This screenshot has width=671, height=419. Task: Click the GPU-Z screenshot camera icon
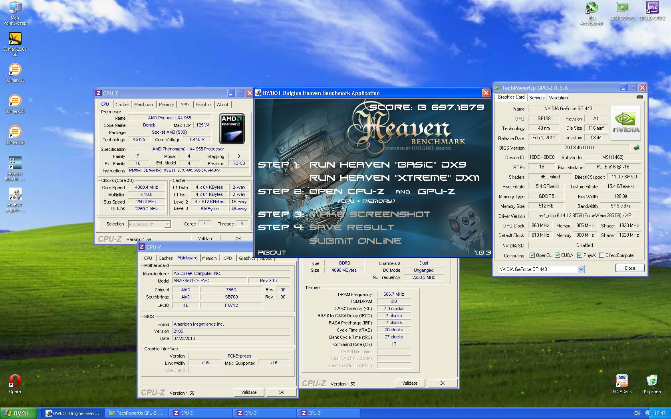point(639,97)
